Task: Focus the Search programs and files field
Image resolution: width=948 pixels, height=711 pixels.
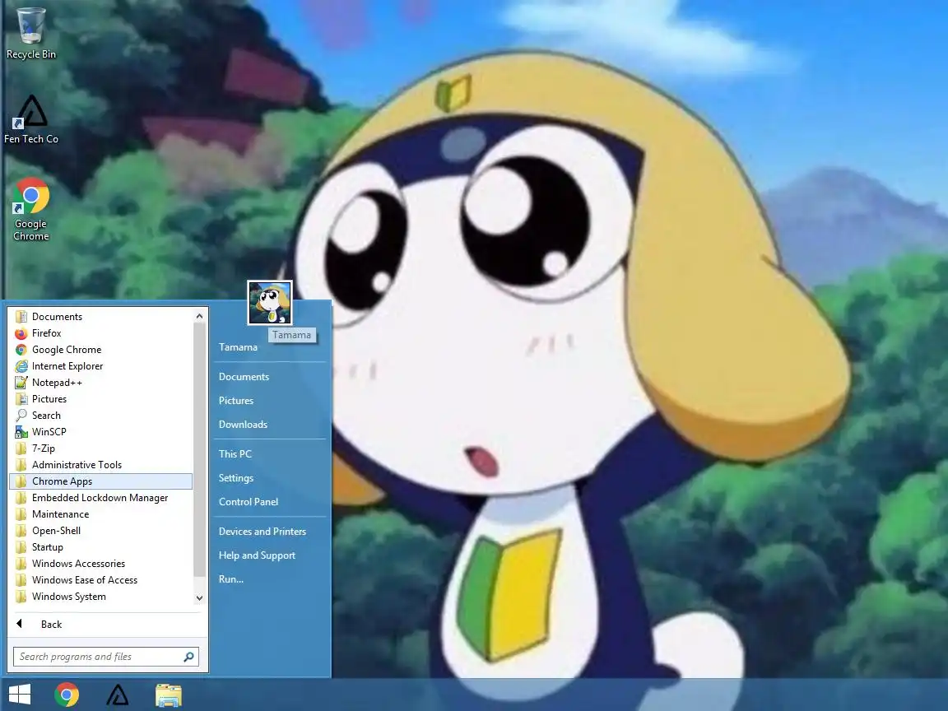Action: point(106,657)
